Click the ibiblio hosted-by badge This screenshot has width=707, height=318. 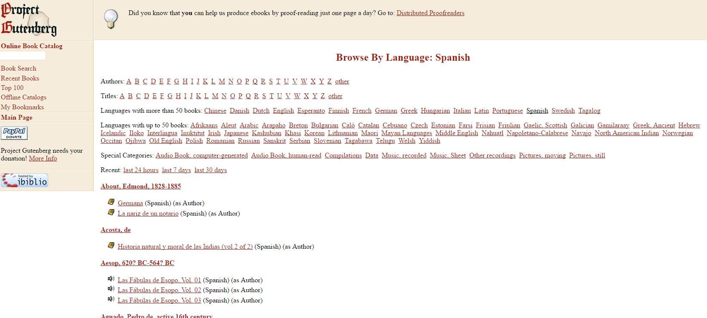pos(25,180)
